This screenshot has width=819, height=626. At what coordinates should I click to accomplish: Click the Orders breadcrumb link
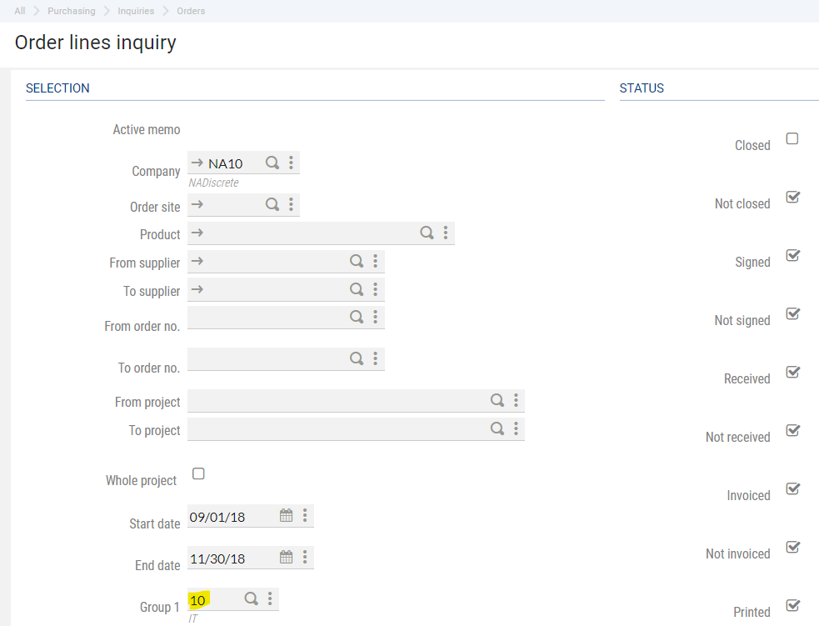tap(191, 11)
